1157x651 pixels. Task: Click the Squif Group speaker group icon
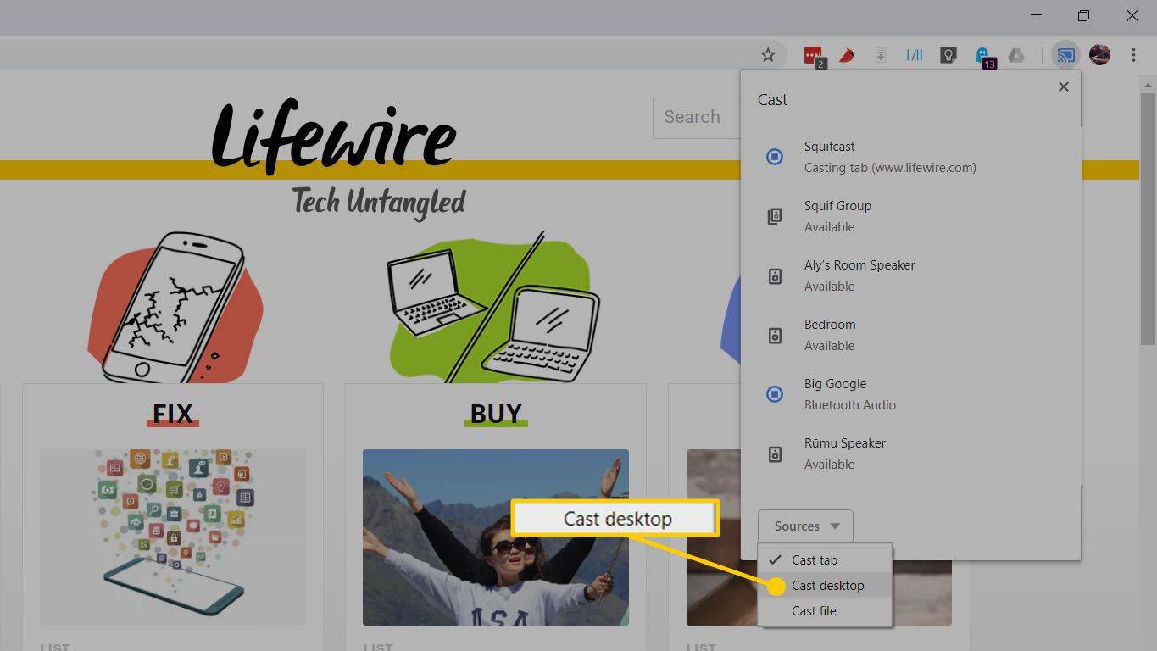775,216
